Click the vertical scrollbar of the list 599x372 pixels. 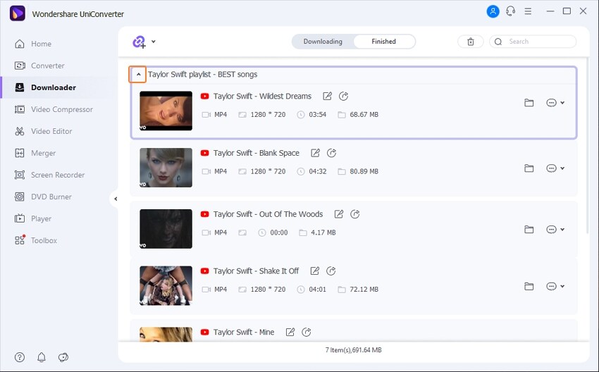click(588, 145)
